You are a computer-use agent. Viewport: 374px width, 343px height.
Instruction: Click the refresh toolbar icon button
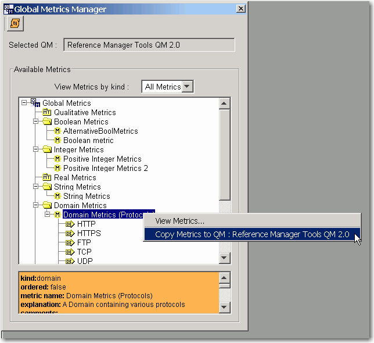15,23
